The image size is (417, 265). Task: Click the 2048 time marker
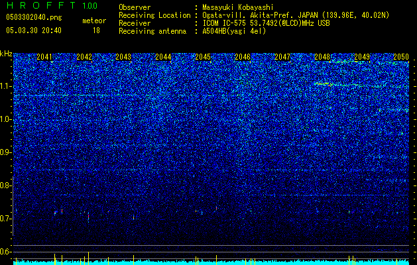click(322, 57)
